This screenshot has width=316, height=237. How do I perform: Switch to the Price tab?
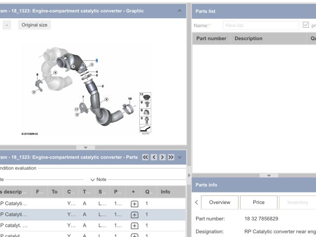coord(258,202)
